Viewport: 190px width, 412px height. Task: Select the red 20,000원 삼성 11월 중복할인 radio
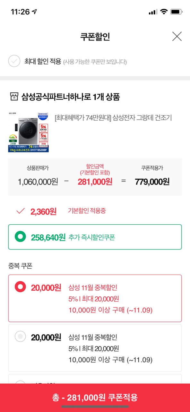[x=21, y=286]
